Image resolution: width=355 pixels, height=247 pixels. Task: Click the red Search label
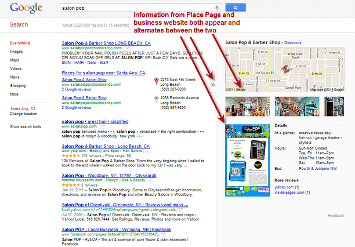coord(19,24)
